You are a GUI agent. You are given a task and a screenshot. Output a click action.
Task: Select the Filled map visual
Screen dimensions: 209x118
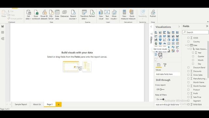tap(160, 44)
